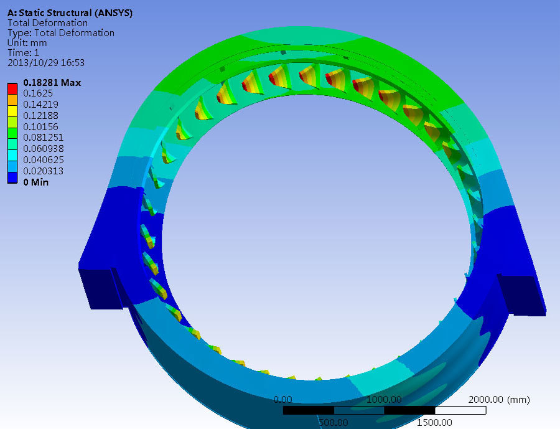
Task: Click the yellow legend band near 0.14219
Action: pyautogui.click(x=12, y=111)
